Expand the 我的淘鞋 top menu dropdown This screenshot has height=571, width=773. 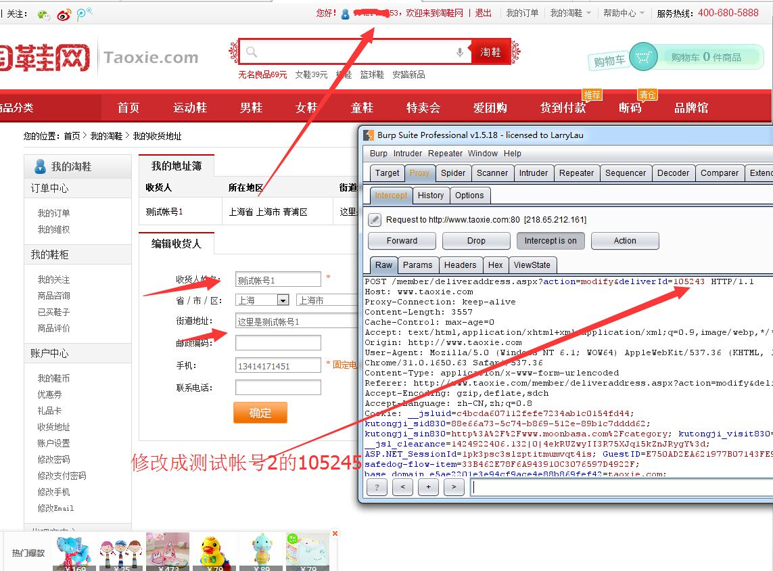tap(570, 14)
